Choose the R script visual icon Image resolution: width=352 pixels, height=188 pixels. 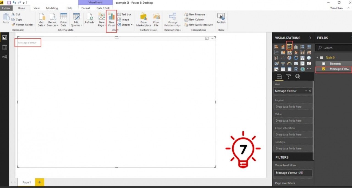tap(296, 69)
